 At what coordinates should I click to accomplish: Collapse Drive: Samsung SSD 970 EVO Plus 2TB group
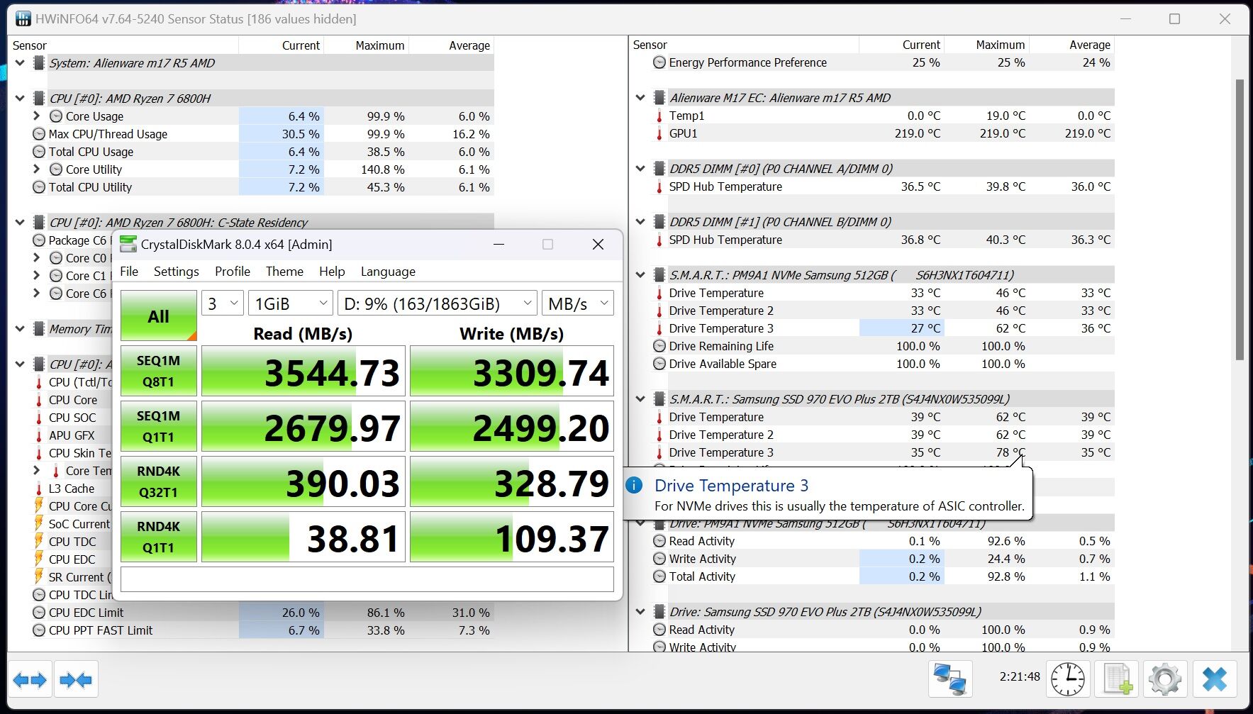(x=640, y=612)
